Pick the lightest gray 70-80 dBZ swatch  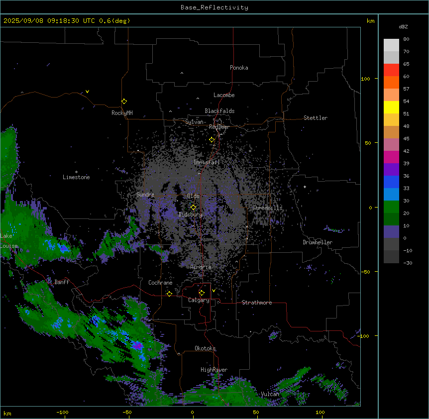[391, 45]
